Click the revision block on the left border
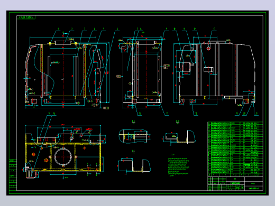This screenshot has height=206, width=275. click(13, 174)
